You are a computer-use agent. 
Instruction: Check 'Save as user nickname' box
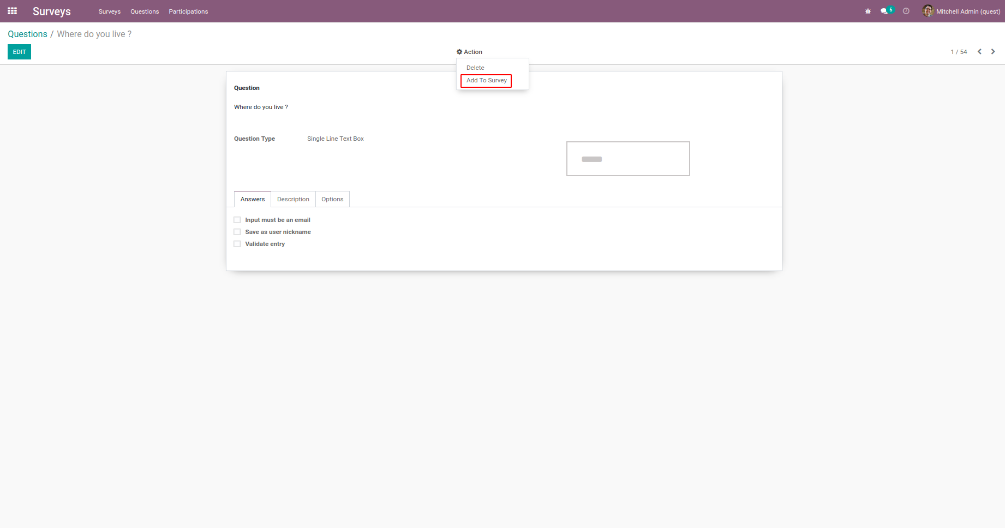(237, 232)
